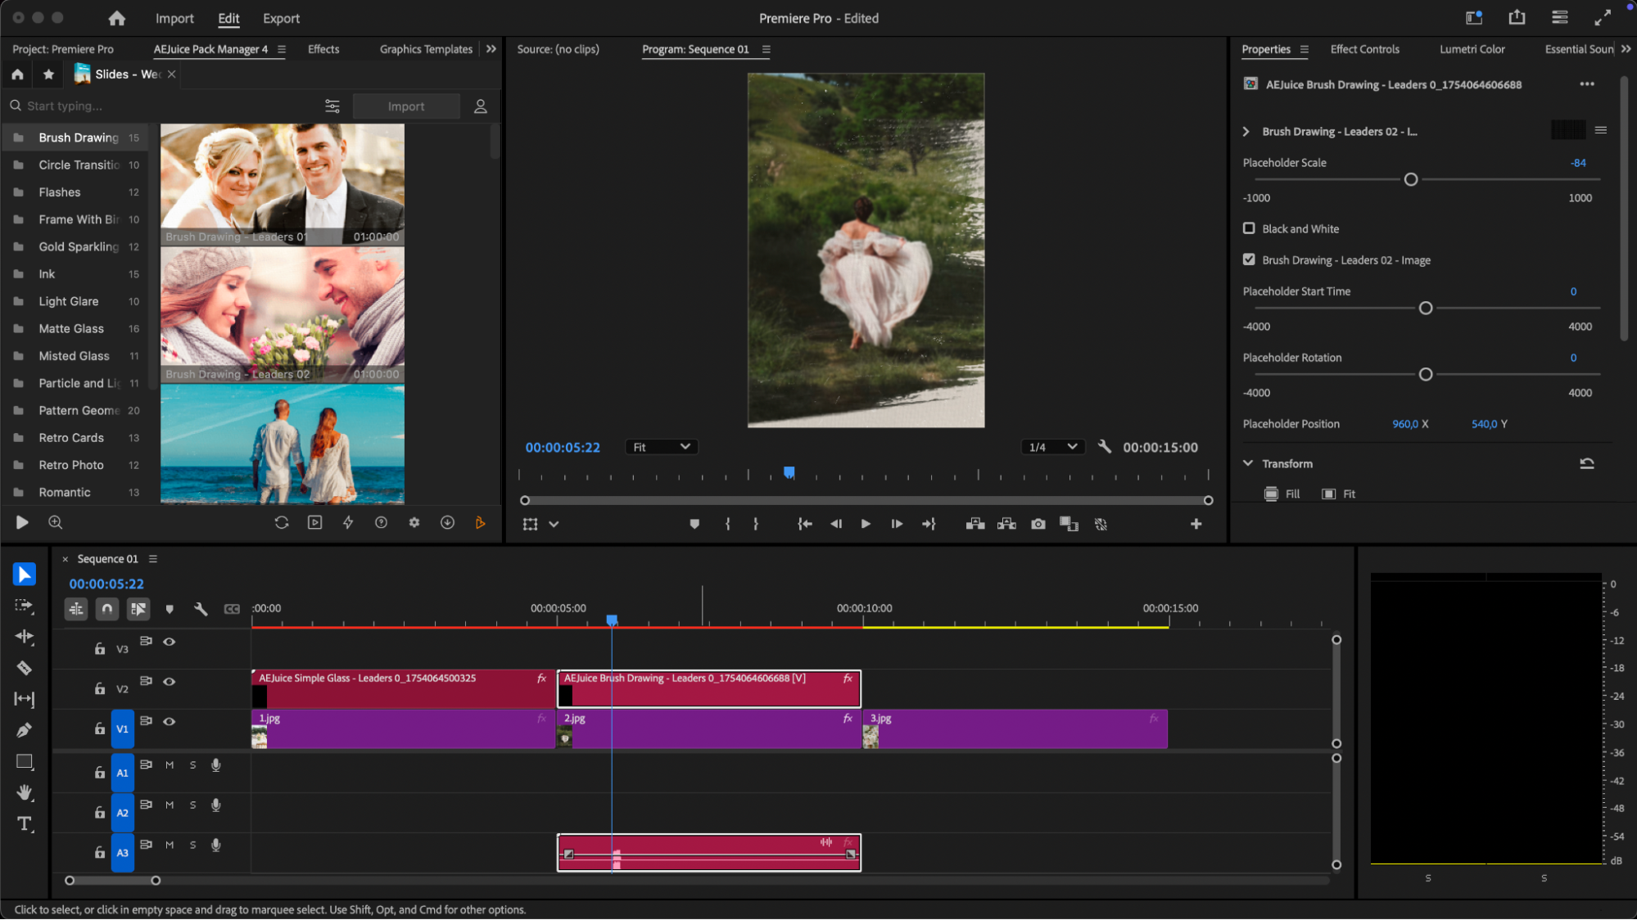Open the Fit zoom level dropdown
This screenshot has width=1637, height=920.
tap(661, 447)
